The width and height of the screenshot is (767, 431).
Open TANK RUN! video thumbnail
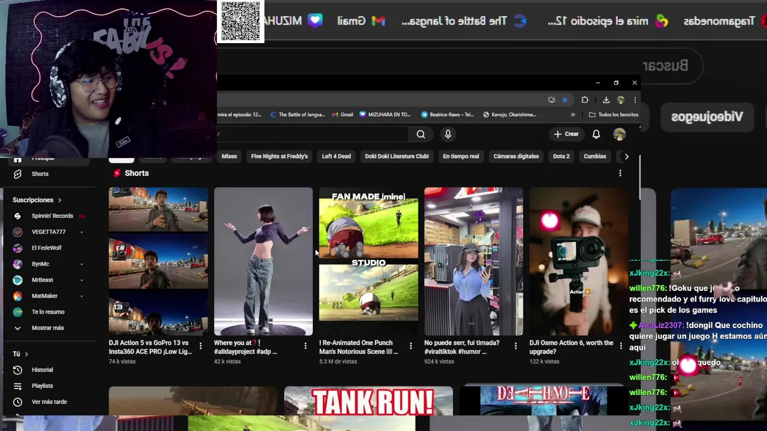point(369,401)
